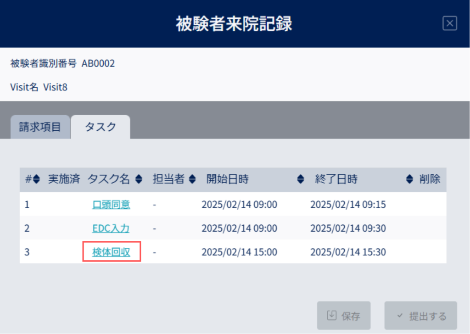Click the checkmark icon in 提出する button
Viewport: 470px width, 334px height.
pyautogui.click(x=400, y=316)
